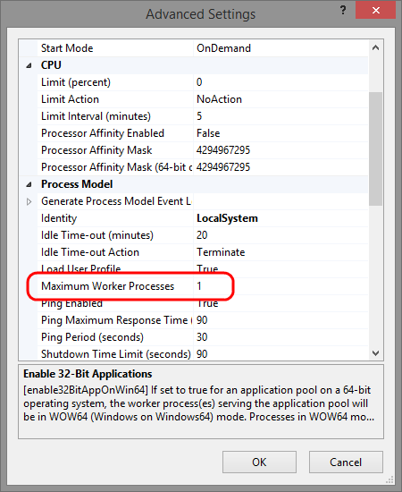Click the scroll down arrow

(x=375, y=353)
